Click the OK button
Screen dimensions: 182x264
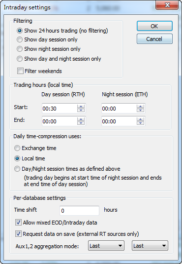point(154,26)
